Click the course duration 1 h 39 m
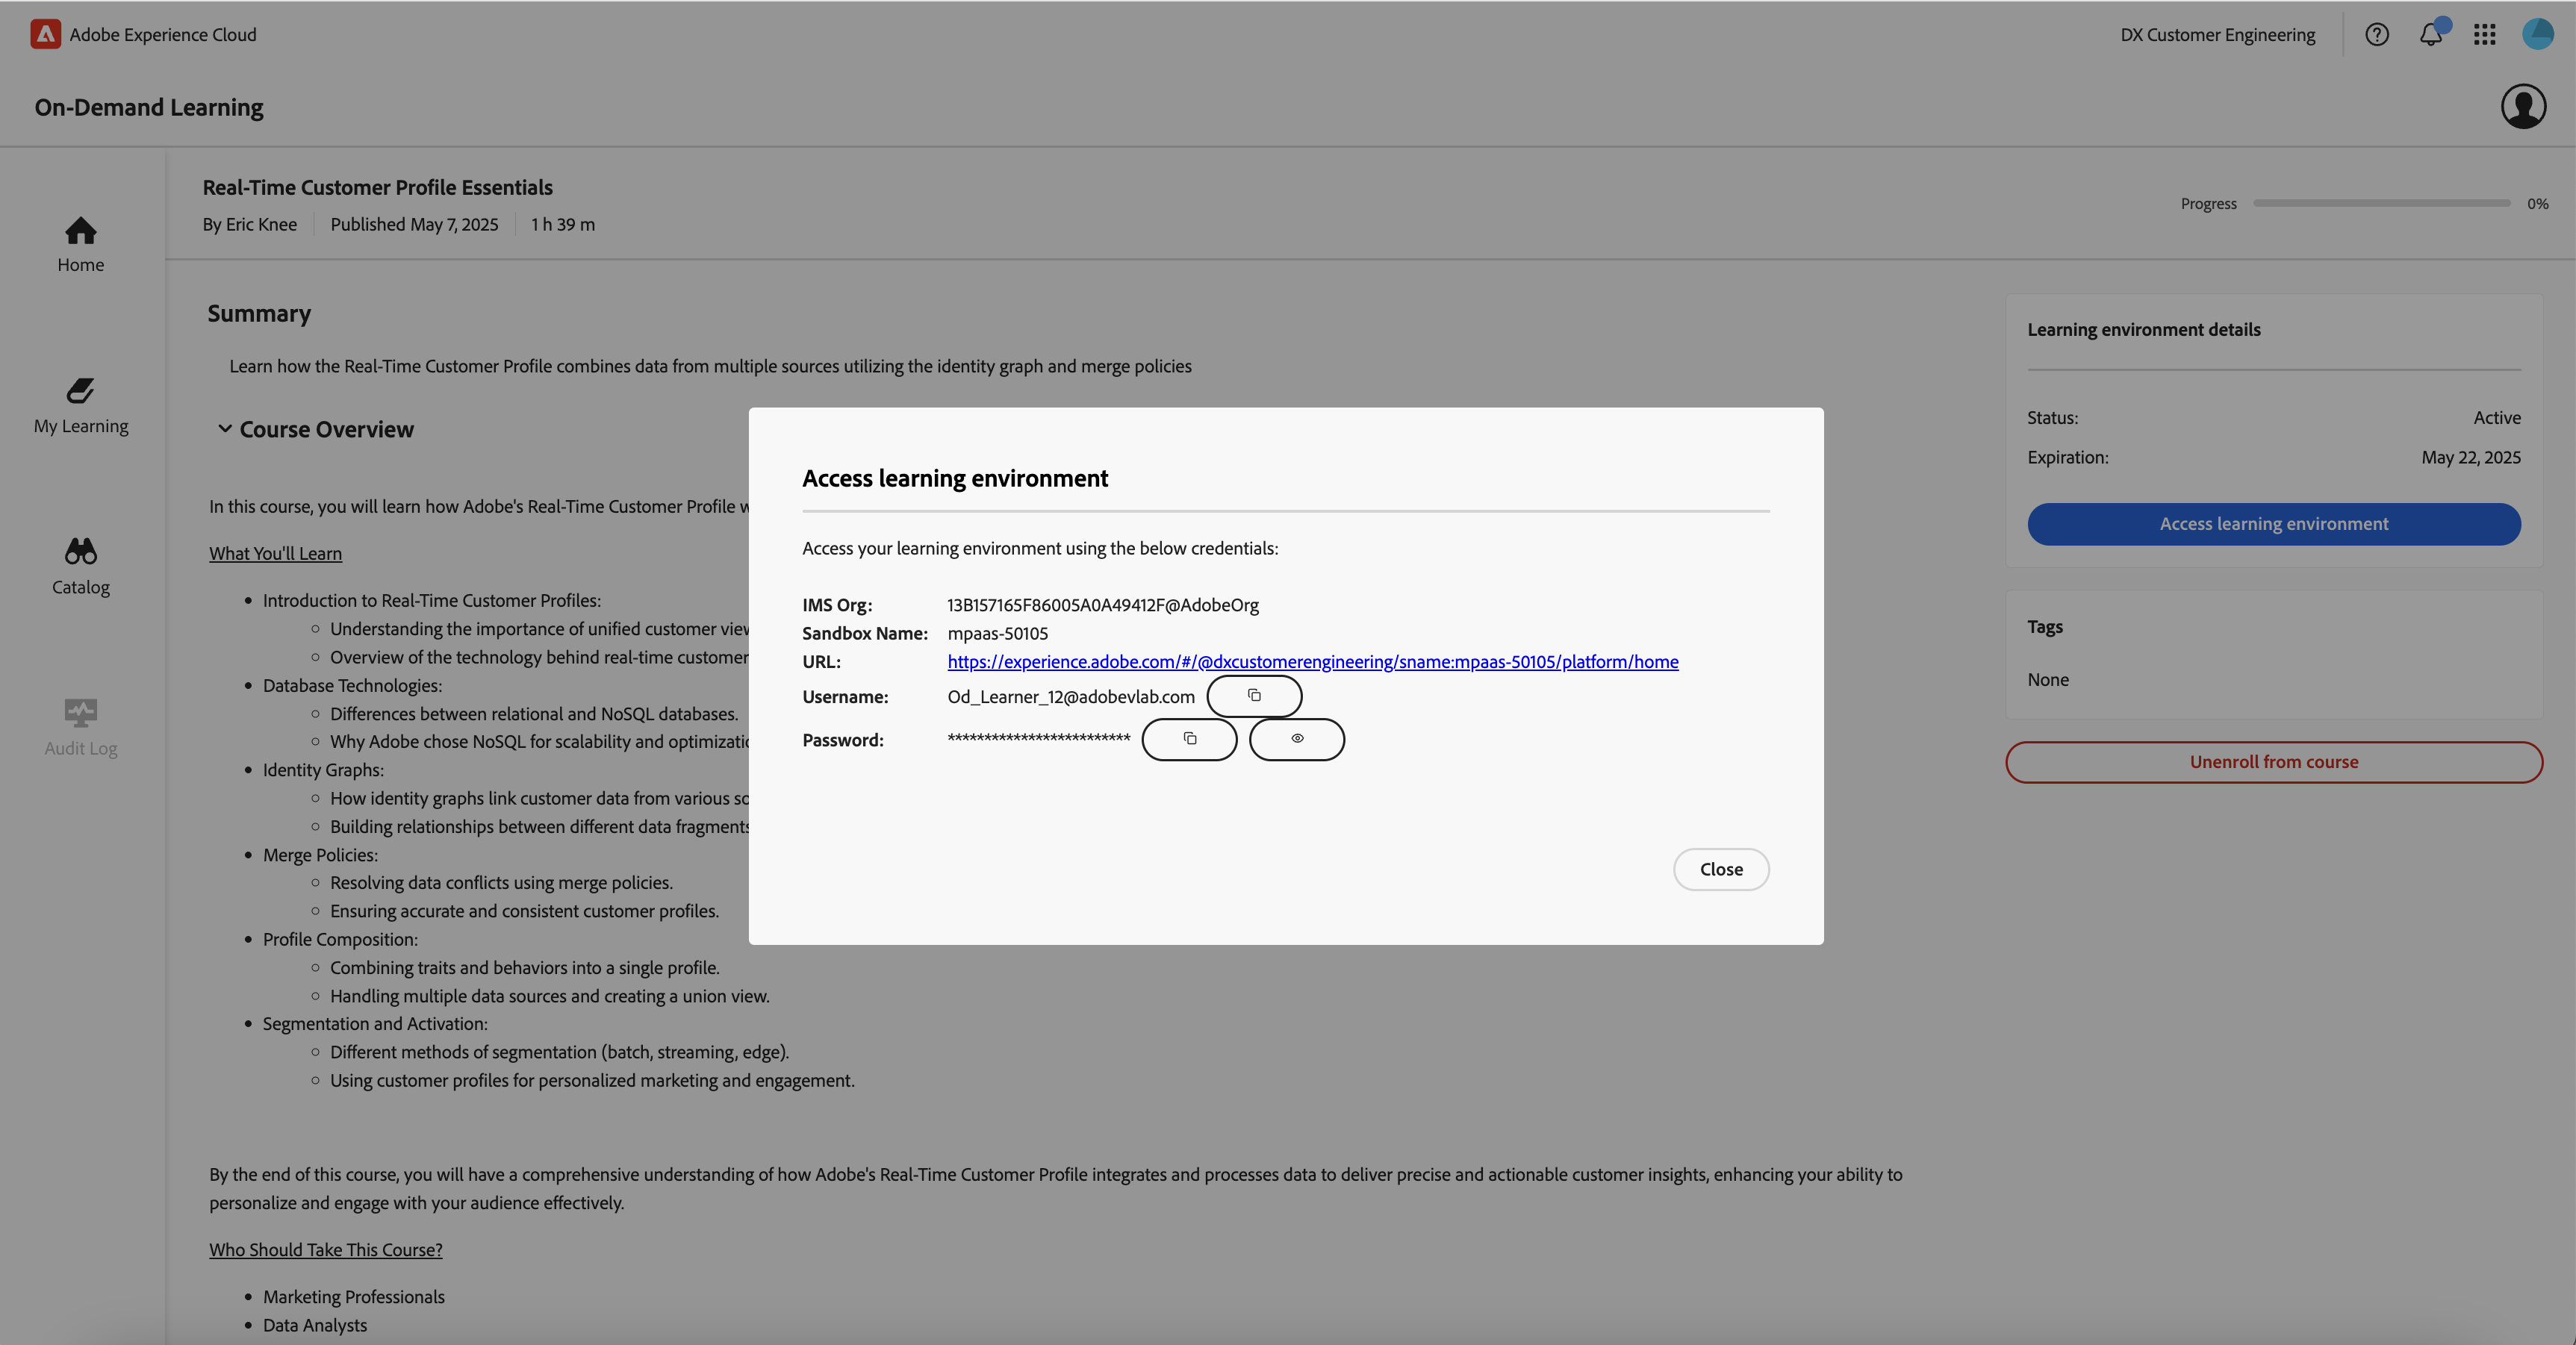 pos(562,224)
